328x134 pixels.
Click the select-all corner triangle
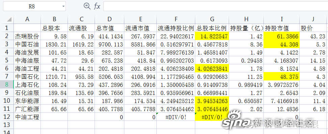coord(9,20)
